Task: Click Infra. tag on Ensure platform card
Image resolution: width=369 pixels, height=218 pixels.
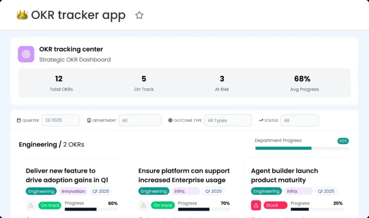Action: (186, 191)
